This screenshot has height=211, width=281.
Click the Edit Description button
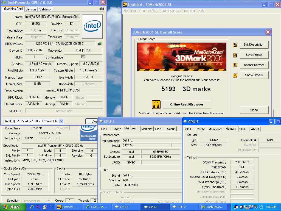point(254,45)
